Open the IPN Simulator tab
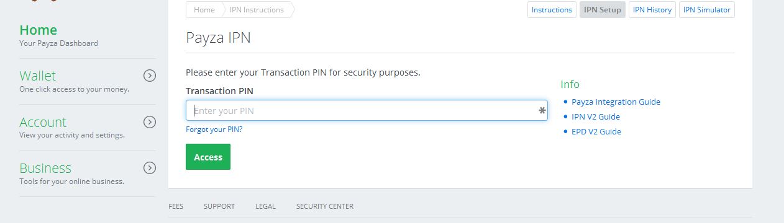This screenshot has width=784, height=223. pos(707,10)
